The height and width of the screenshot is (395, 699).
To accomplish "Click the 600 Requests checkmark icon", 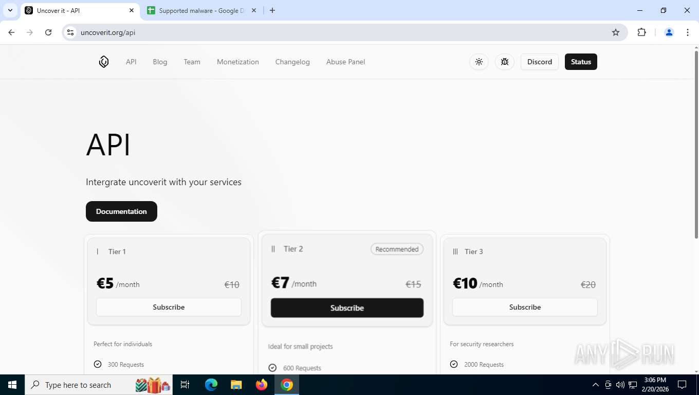I will (272, 368).
